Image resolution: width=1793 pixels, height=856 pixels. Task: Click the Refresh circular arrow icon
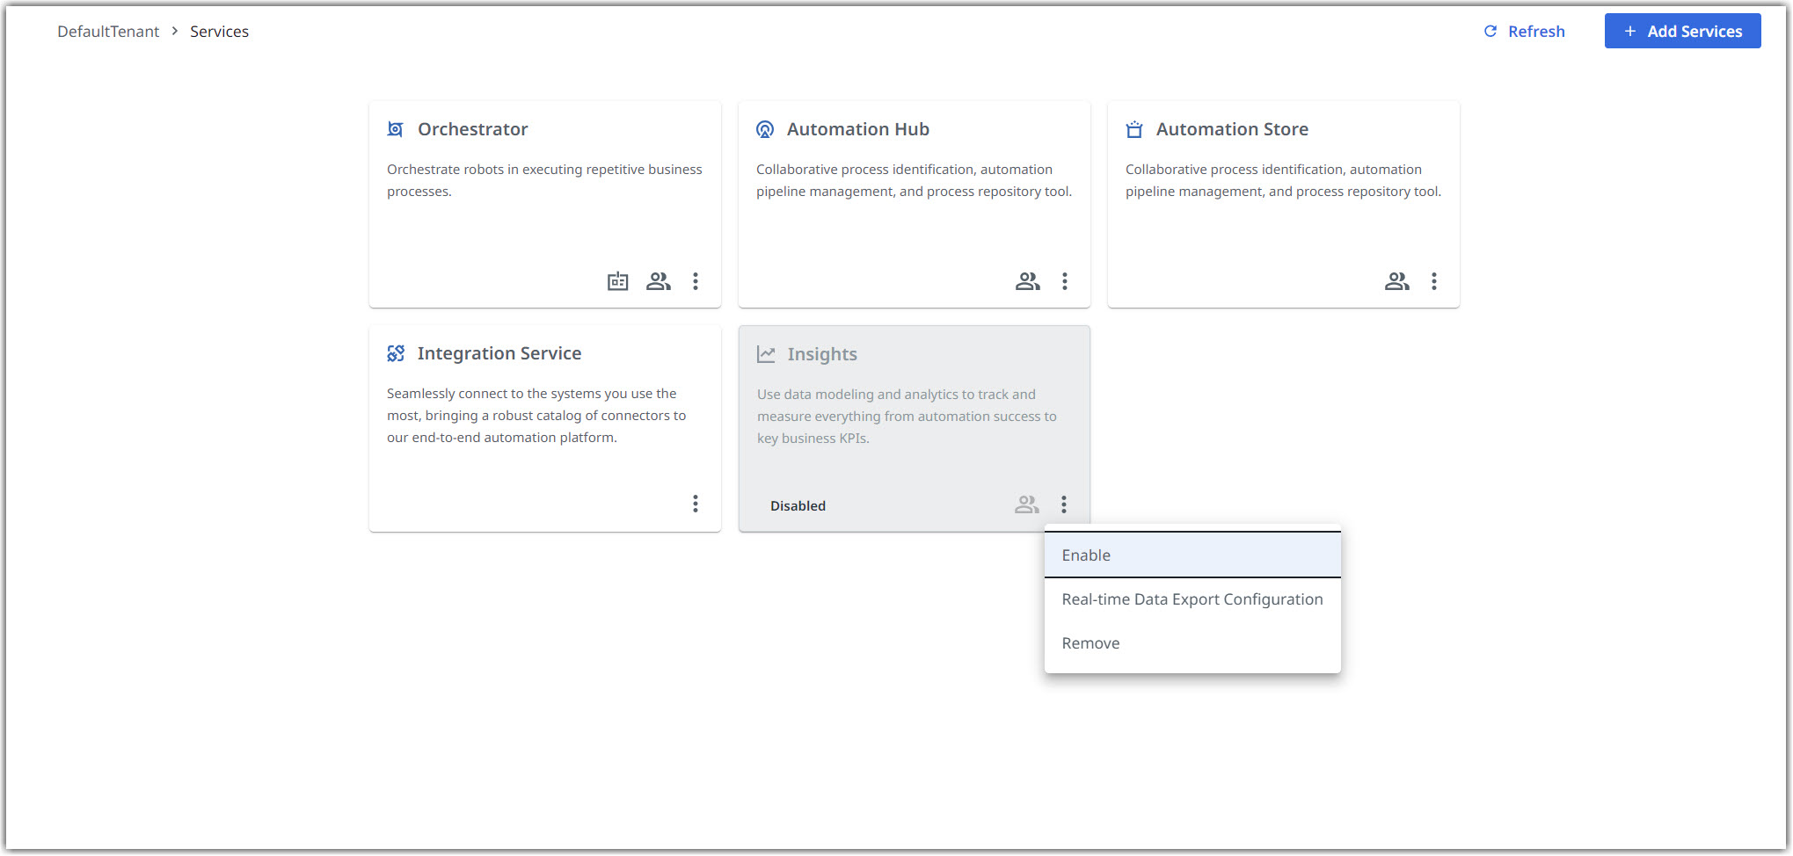[x=1491, y=31]
